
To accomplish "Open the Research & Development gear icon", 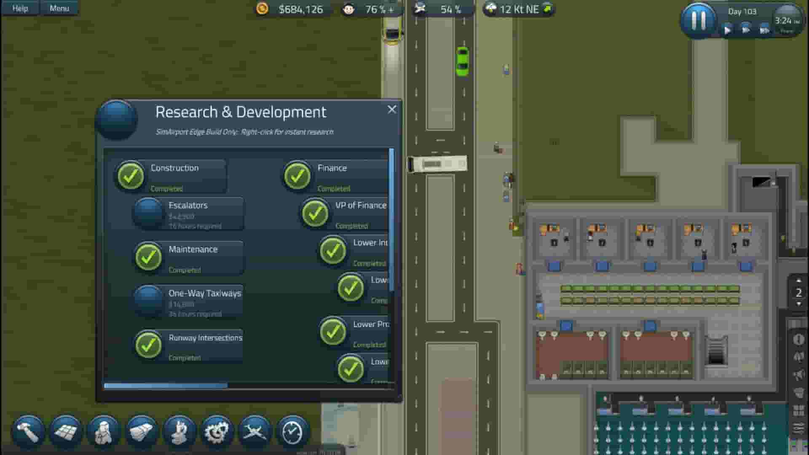I will coord(216,431).
